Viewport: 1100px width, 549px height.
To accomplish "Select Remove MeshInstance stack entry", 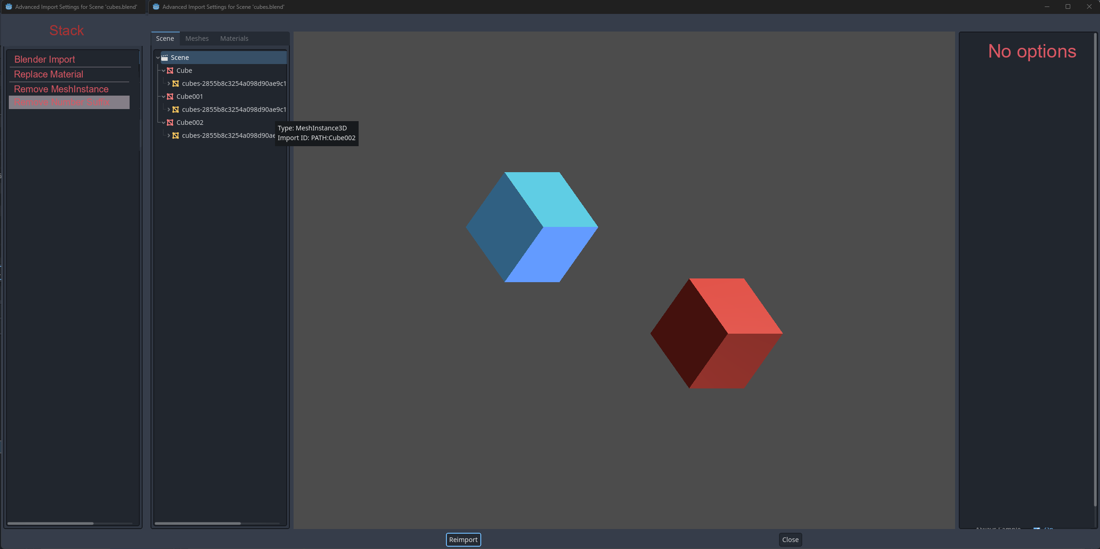I will [61, 89].
